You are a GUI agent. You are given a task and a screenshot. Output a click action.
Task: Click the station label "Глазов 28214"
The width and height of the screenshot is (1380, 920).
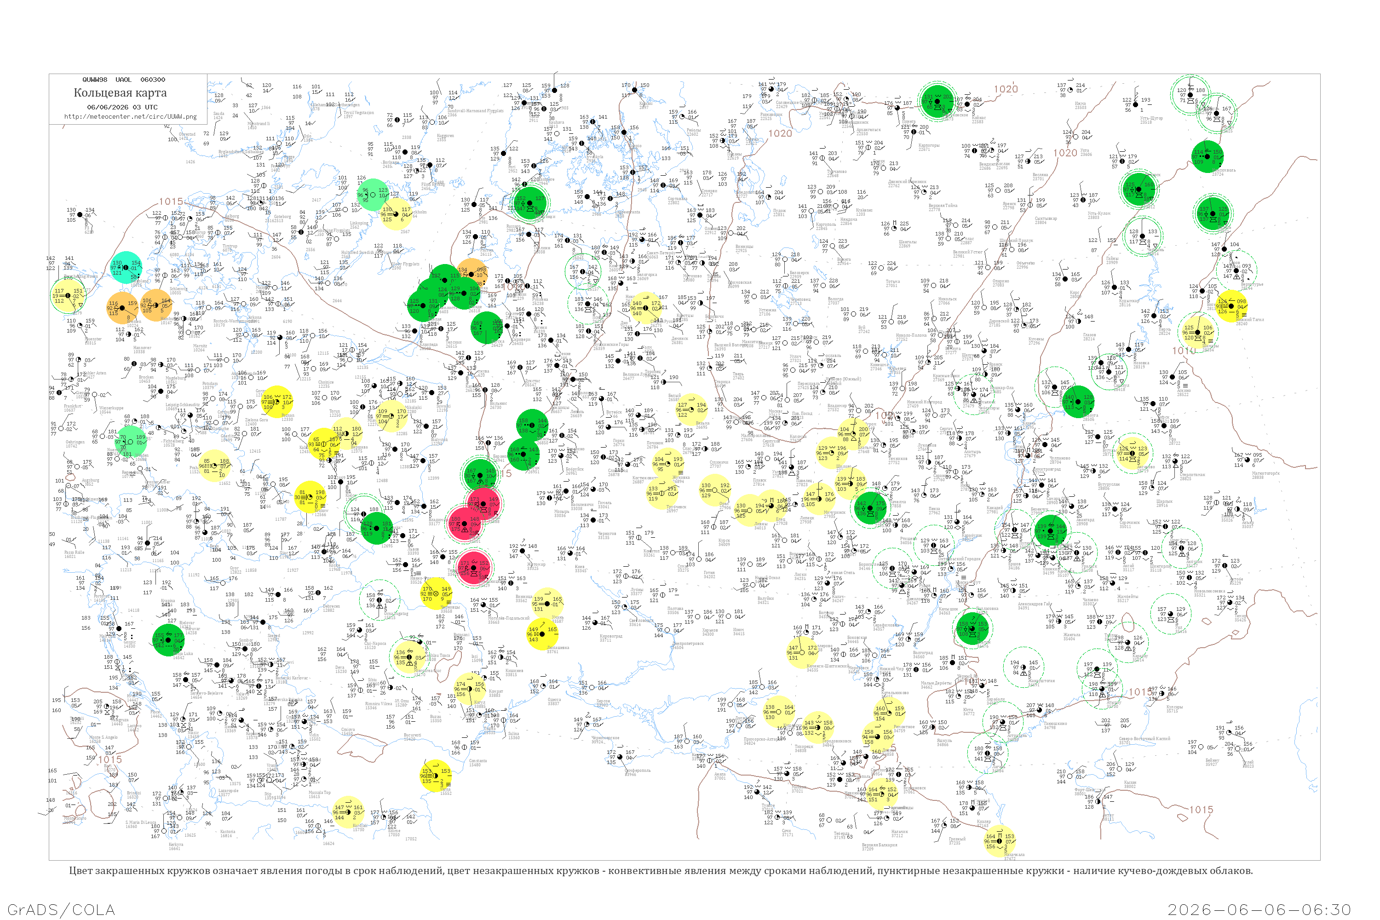pos(1089,337)
